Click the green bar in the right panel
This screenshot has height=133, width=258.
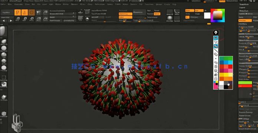tap(245, 83)
